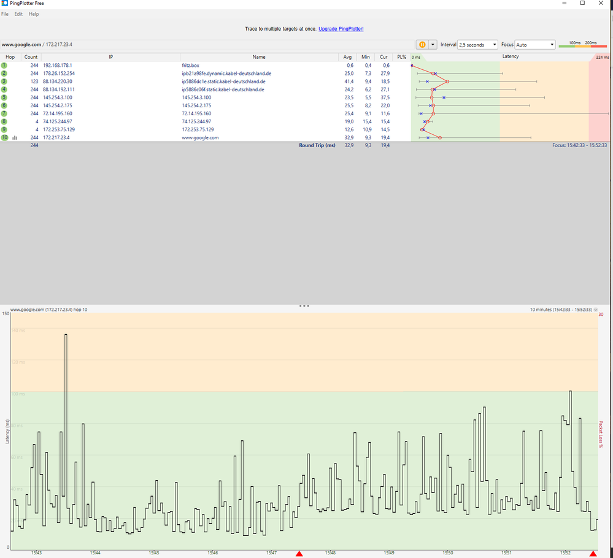Screen dimensions: 613x558
Task: Select hop 5 green circle icon
Action: pos(4,97)
